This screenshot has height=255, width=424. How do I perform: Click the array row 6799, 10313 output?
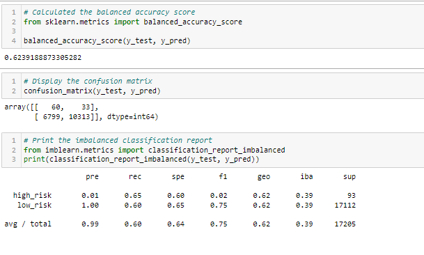[96, 116]
